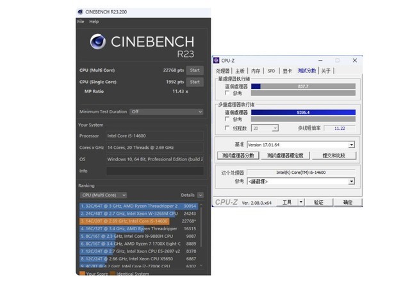The height and width of the screenshot is (282, 410).
Task: Click the 这个处理器 field Intel(R) Core(TM) i5-14600
Action: click(x=300, y=173)
